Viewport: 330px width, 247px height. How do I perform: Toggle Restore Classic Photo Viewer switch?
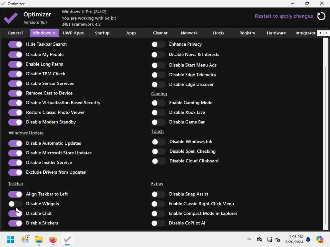tap(15, 113)
